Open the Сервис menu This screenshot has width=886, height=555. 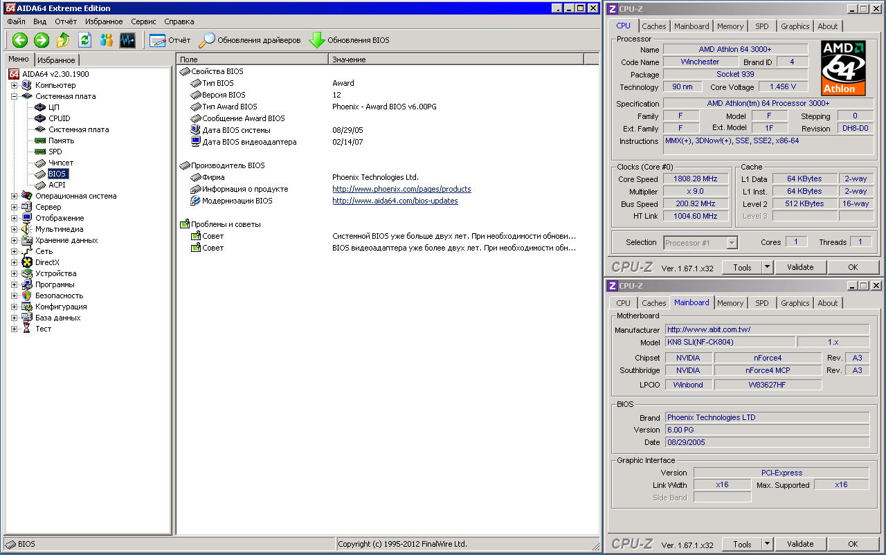point(143,21)
